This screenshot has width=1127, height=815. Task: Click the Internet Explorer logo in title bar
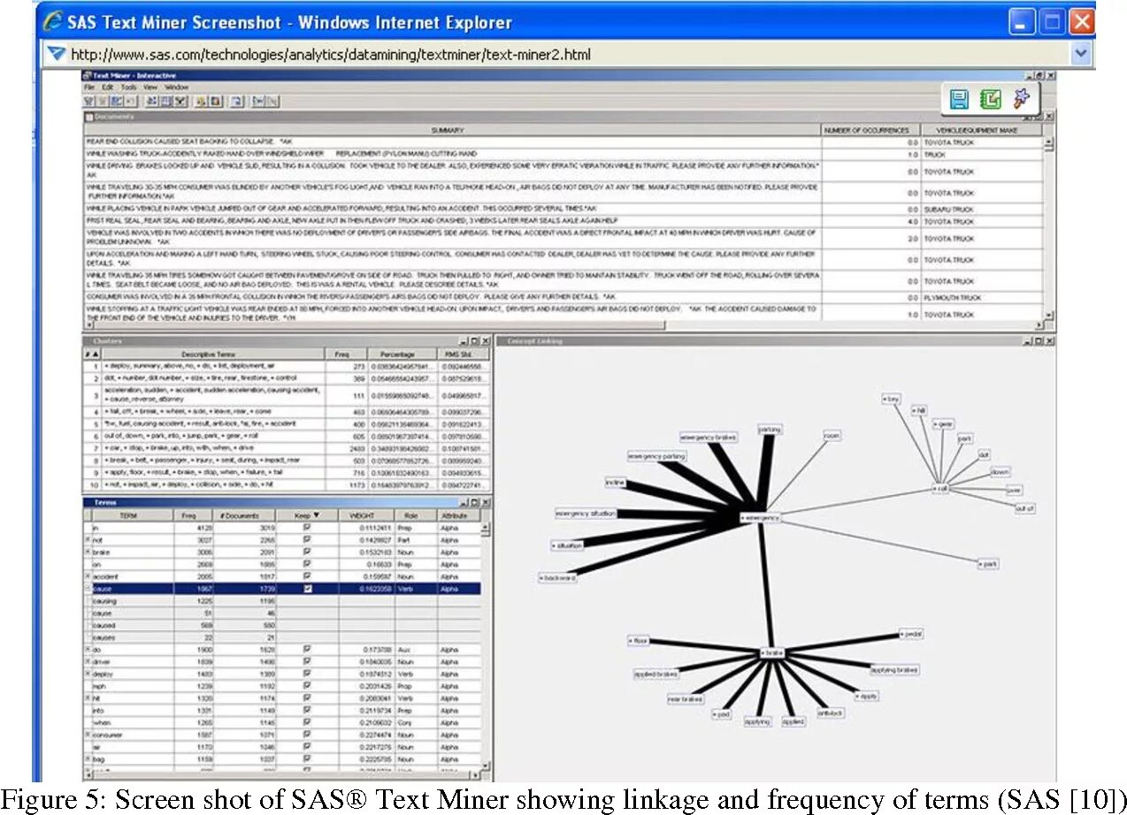(x=53, y=21)
